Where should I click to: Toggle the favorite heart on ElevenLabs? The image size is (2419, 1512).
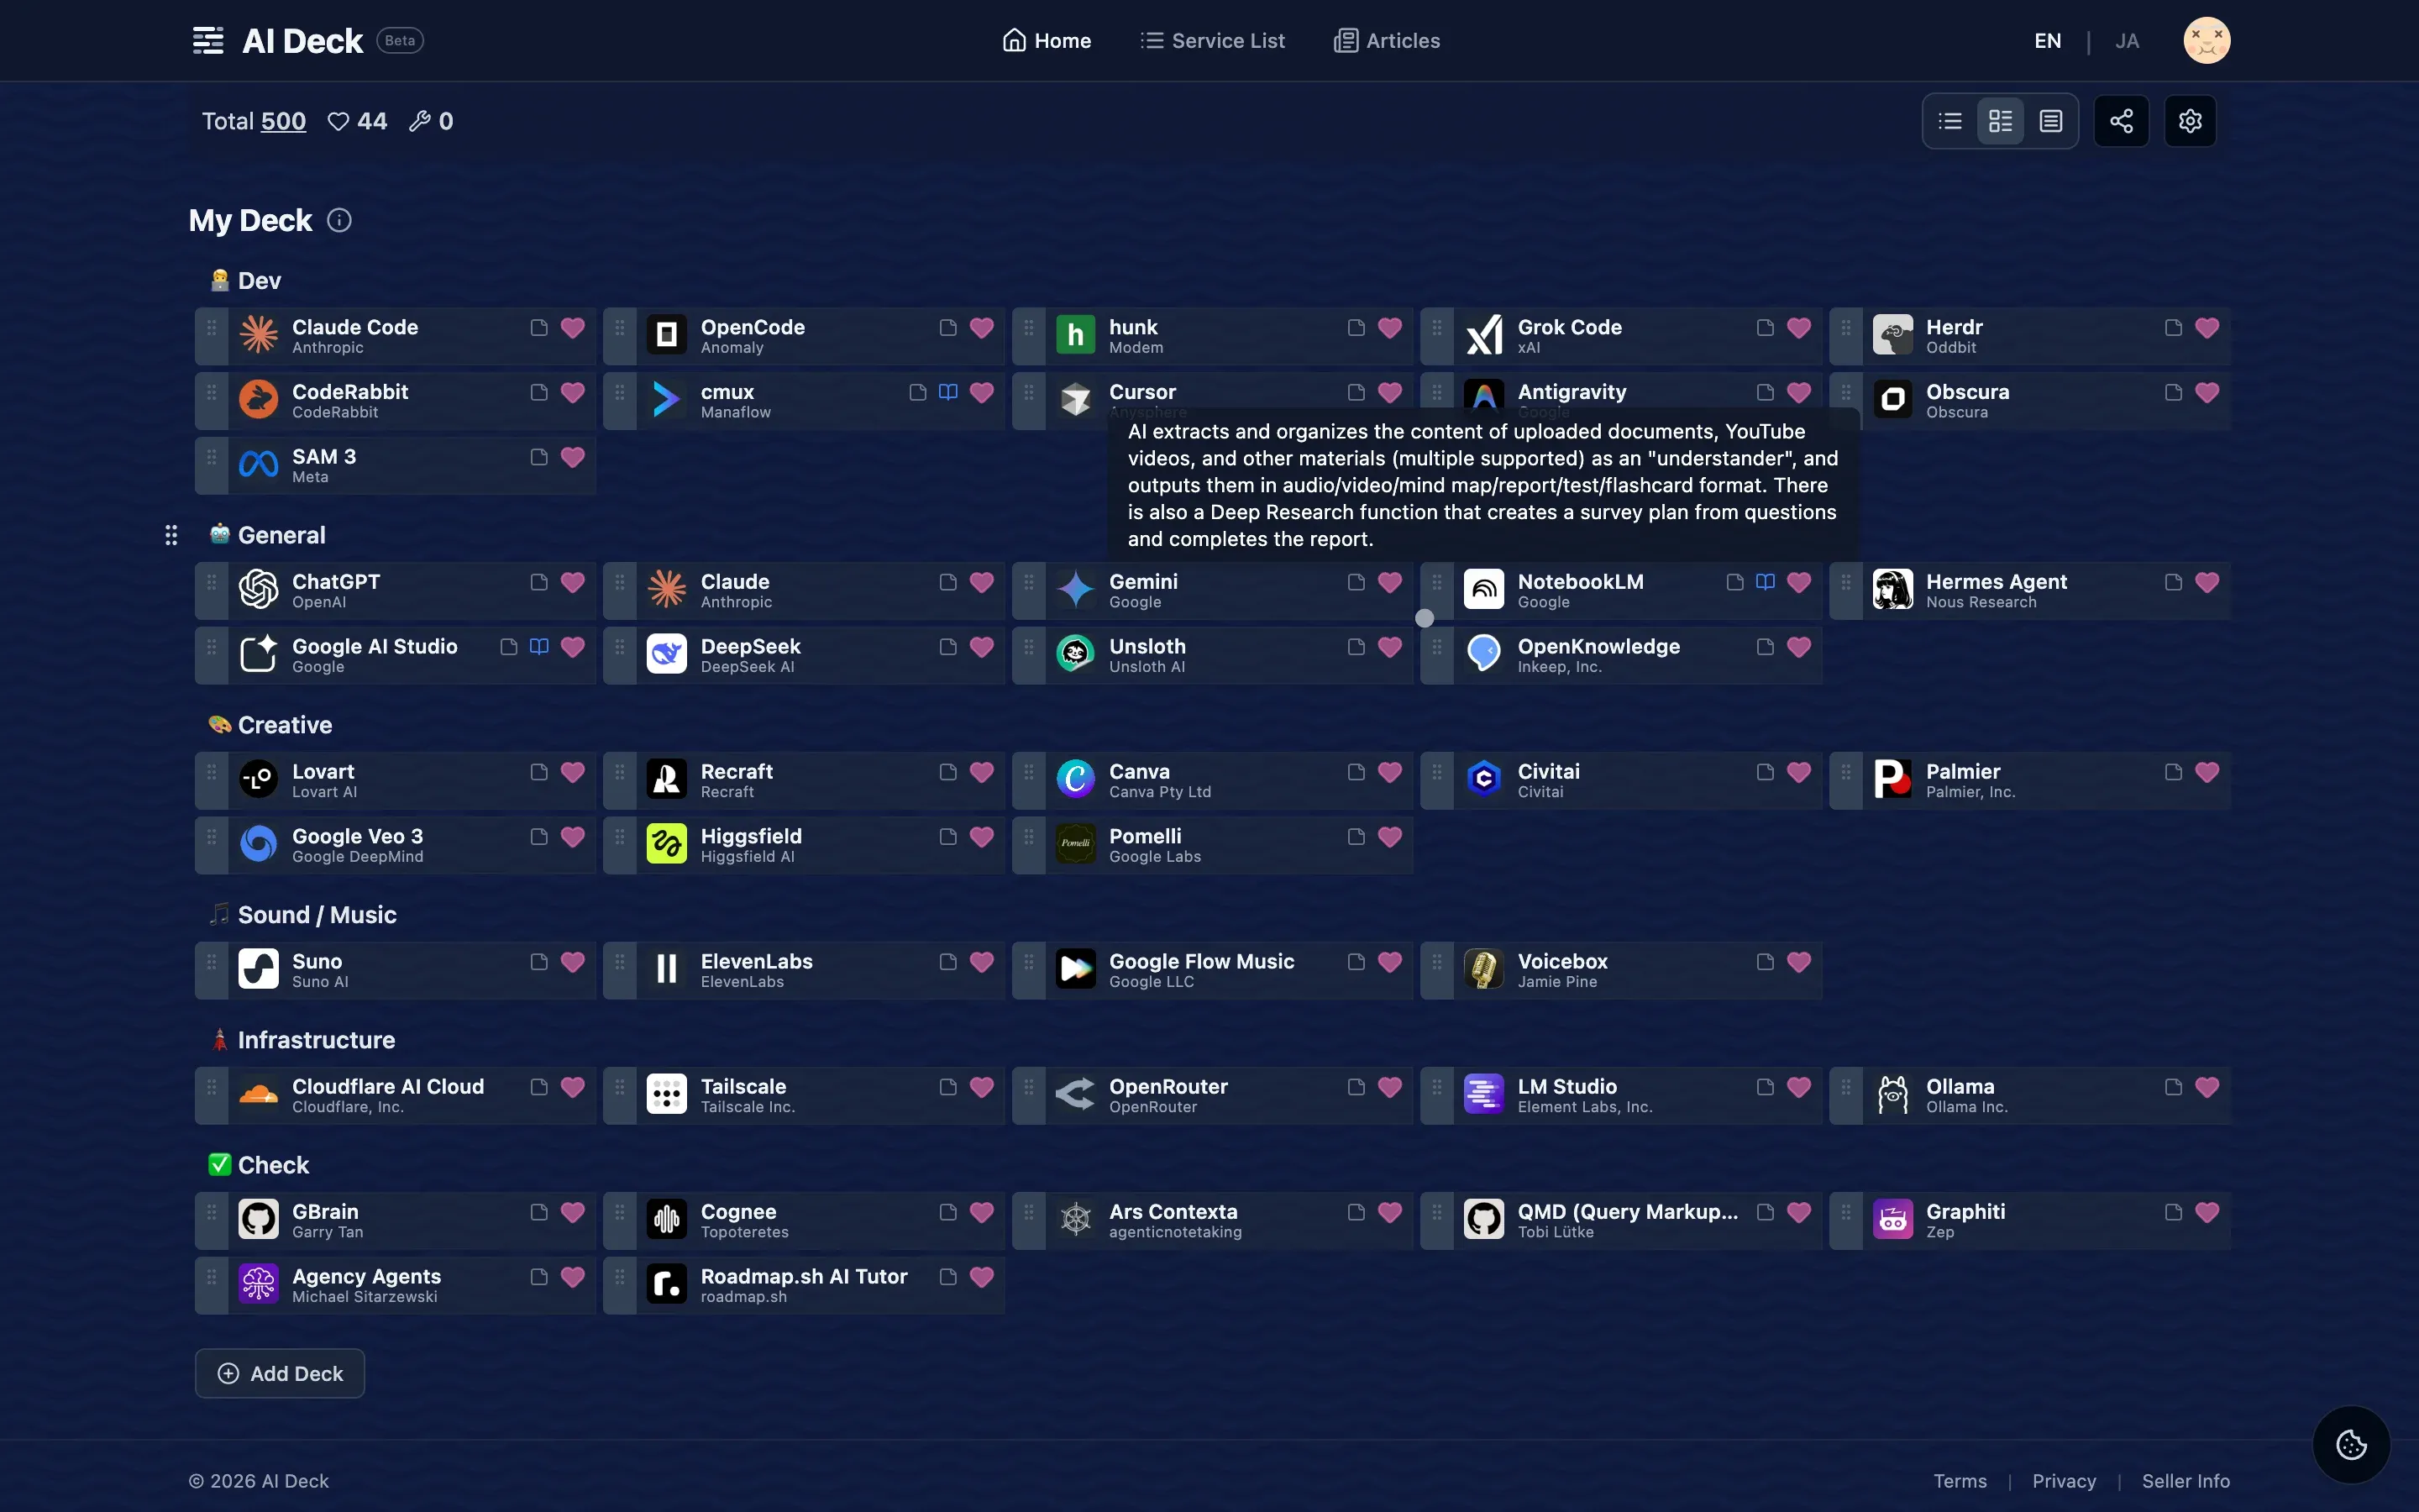(x=982, y=963)
